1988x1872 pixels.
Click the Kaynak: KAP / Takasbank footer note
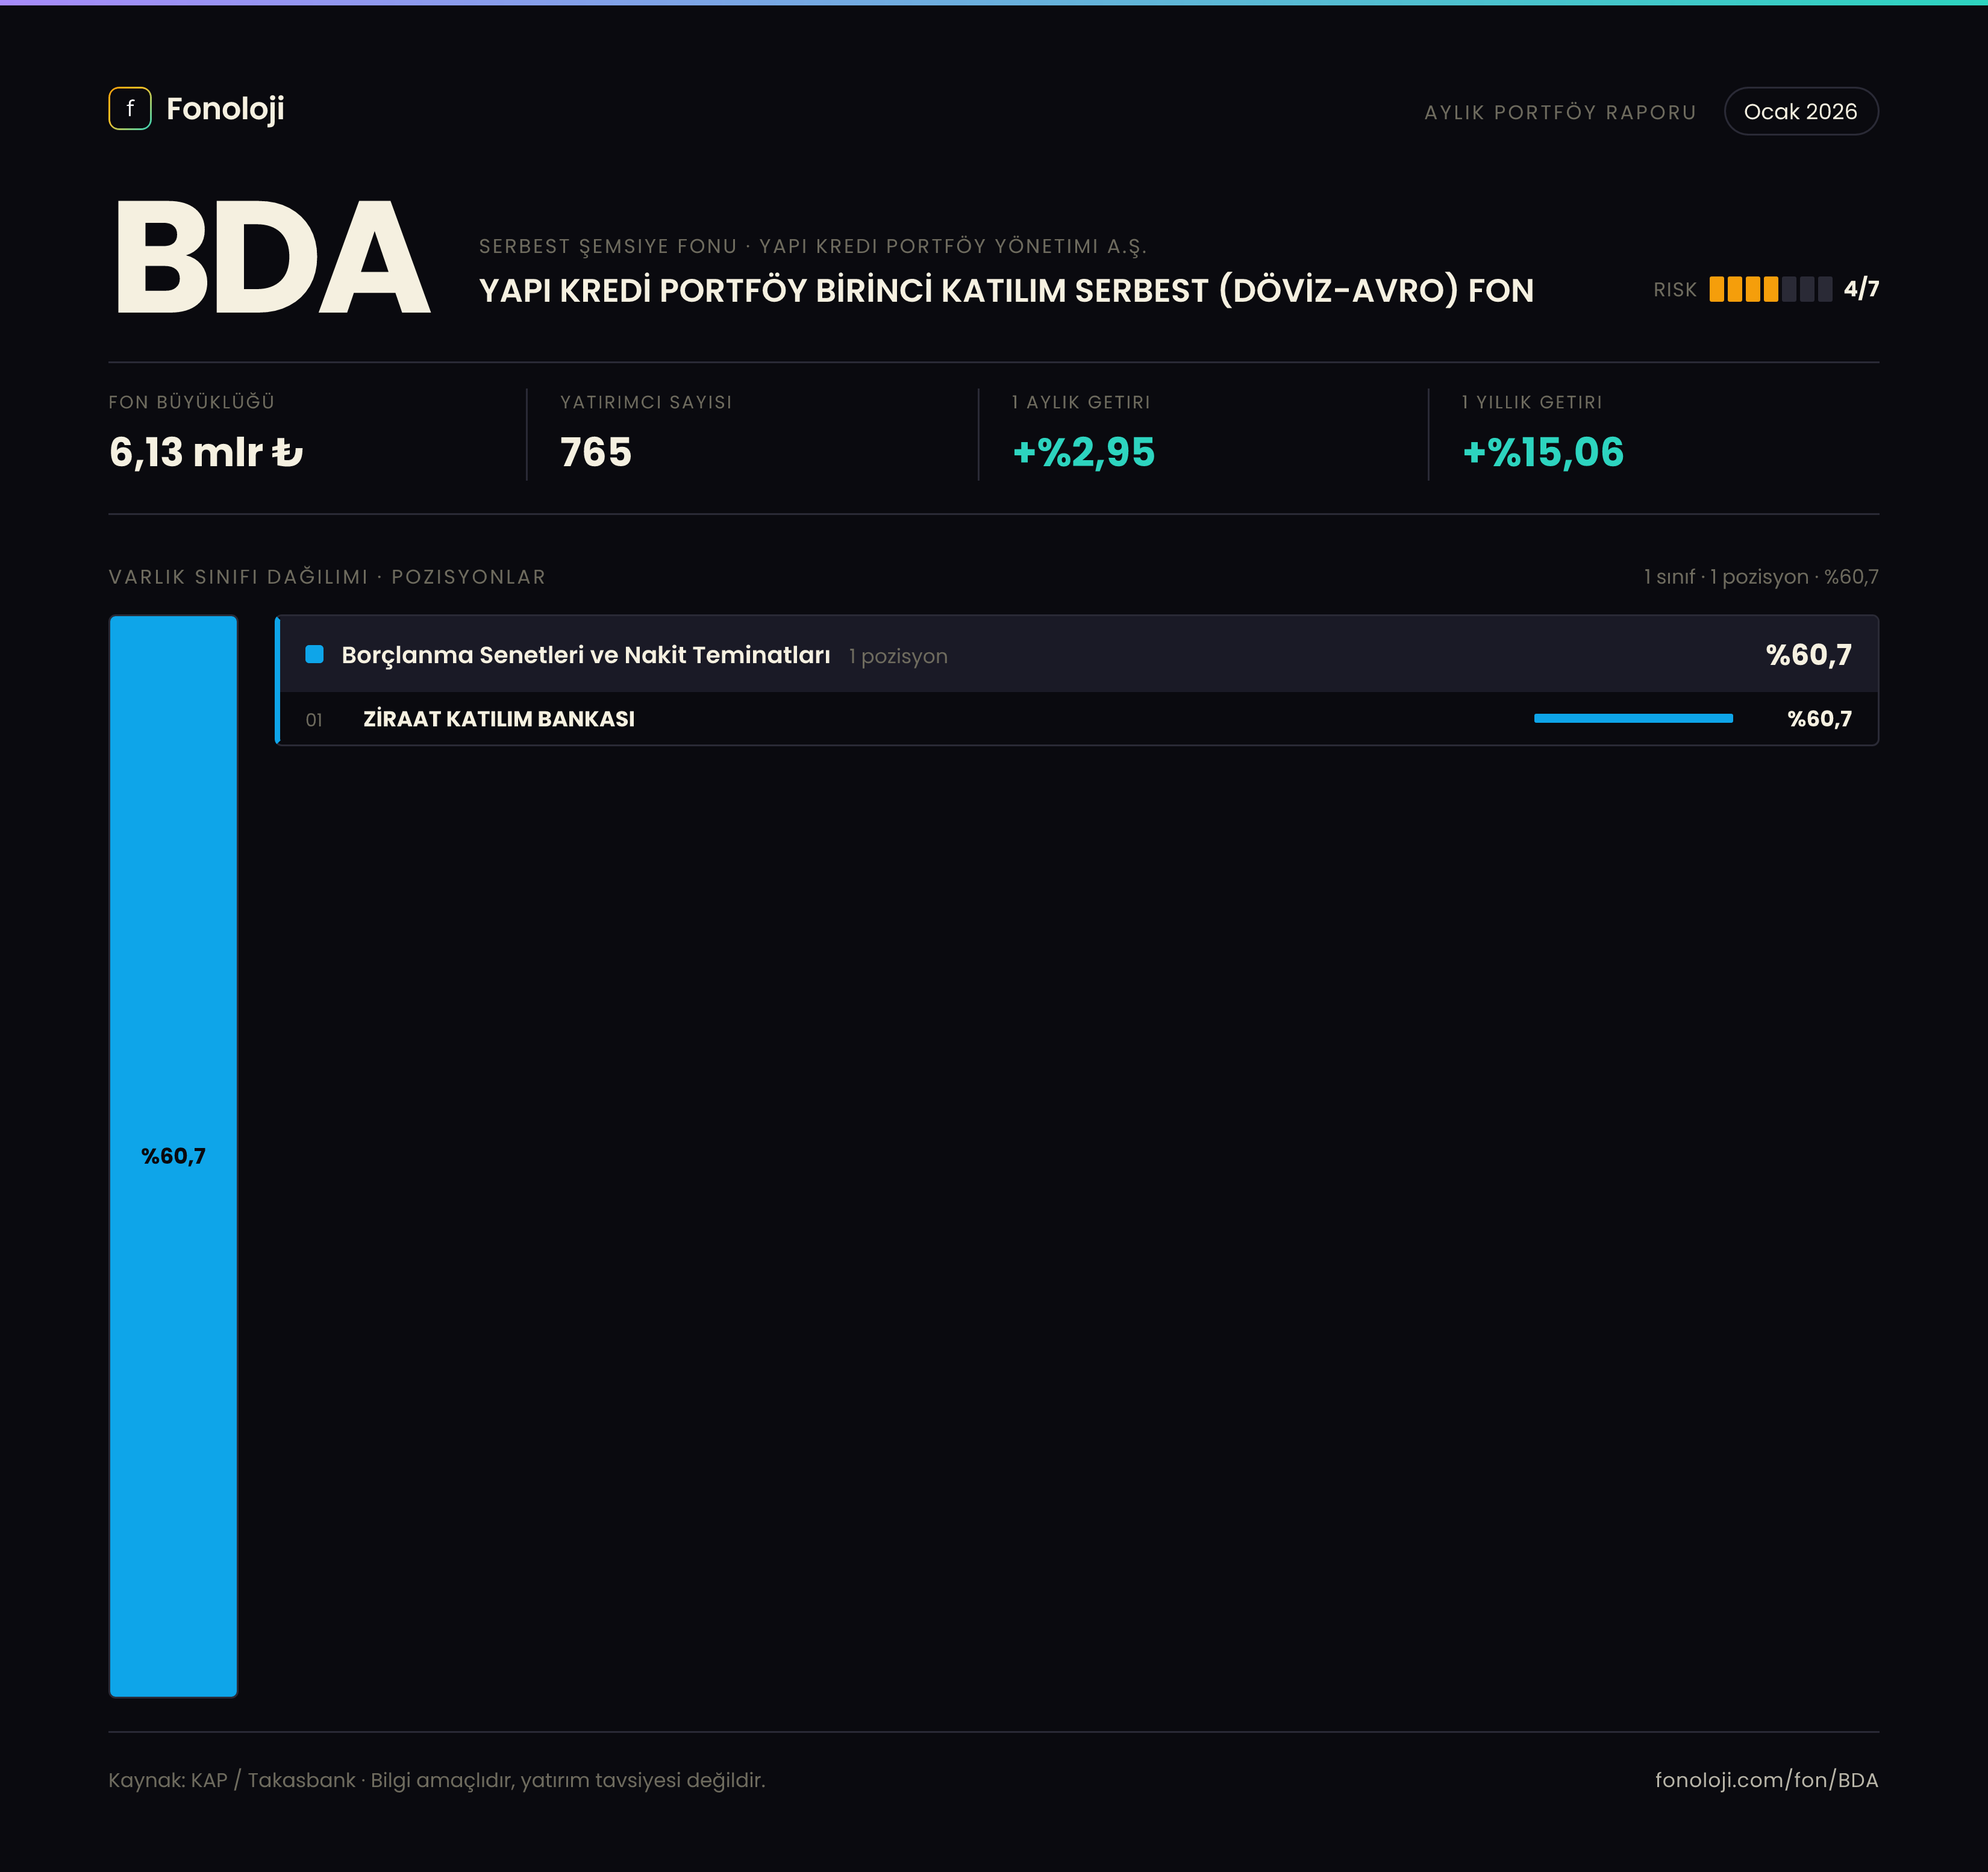(x=437, y=1780)
